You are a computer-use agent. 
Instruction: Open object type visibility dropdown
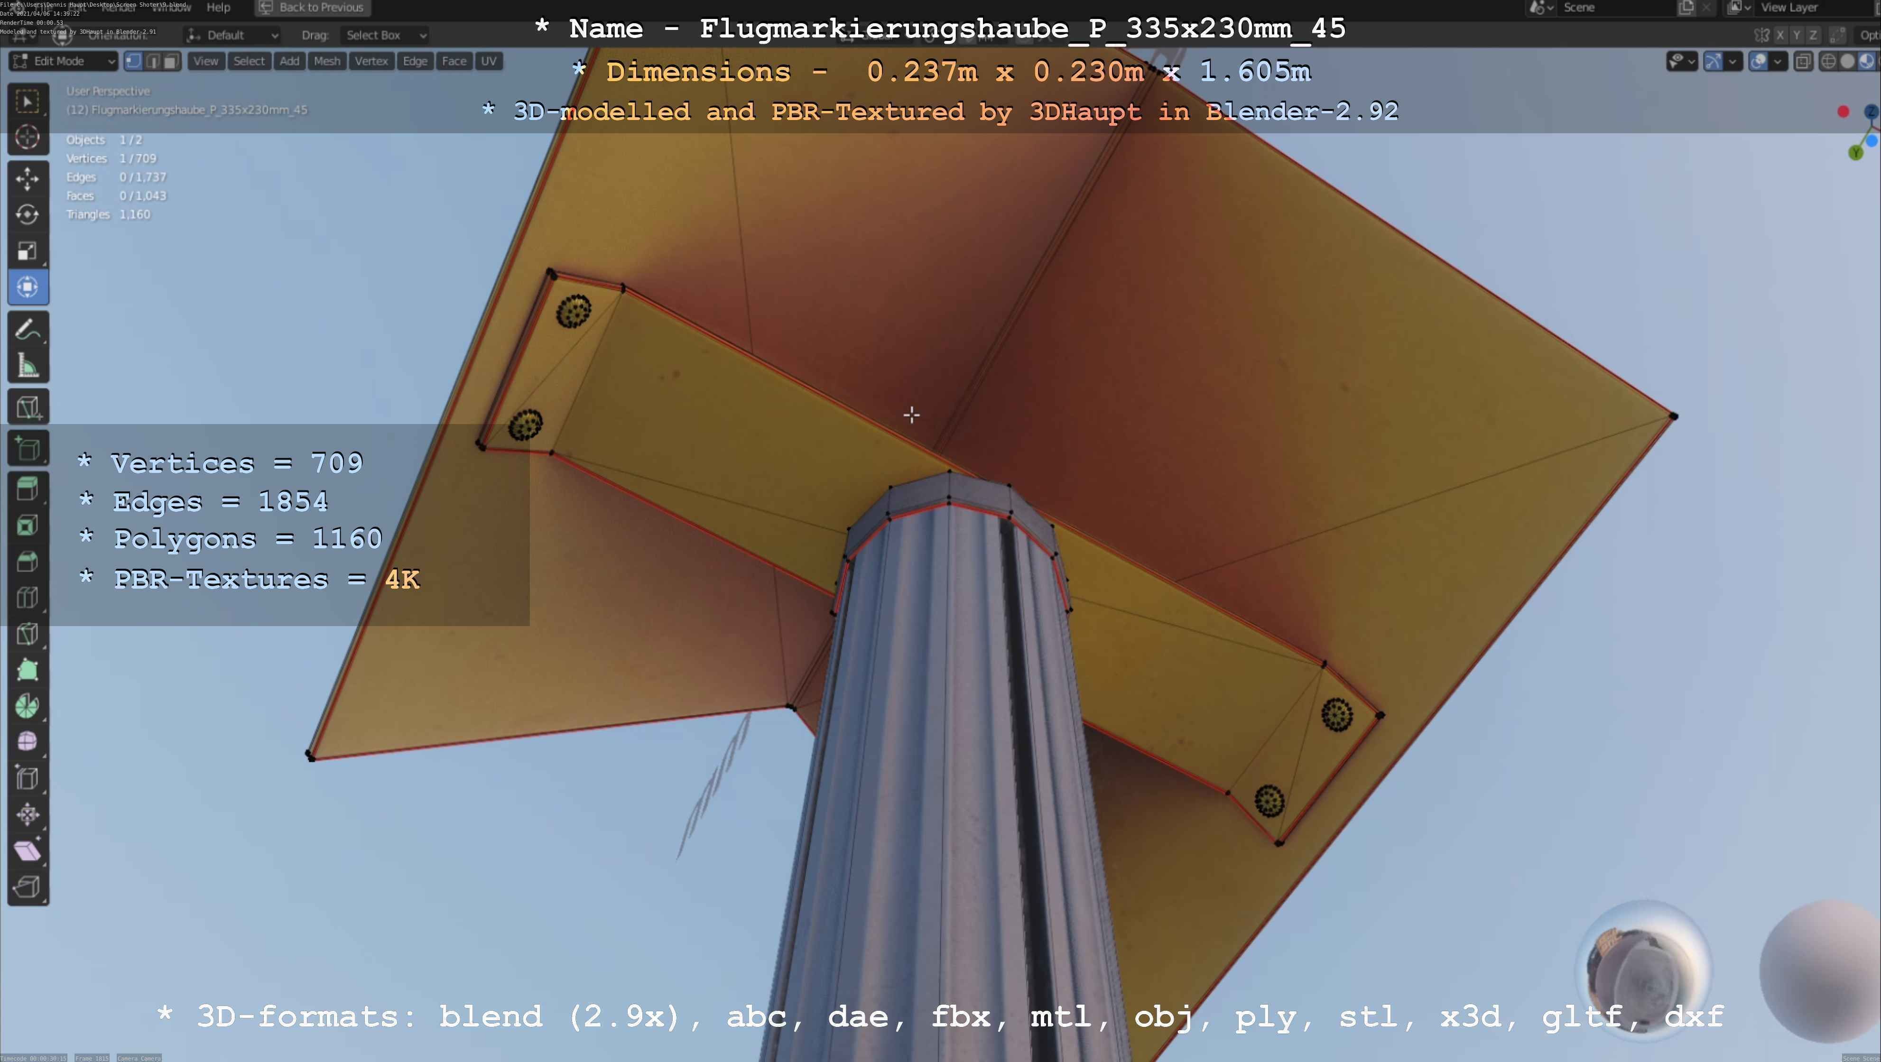pos(1682,61)
